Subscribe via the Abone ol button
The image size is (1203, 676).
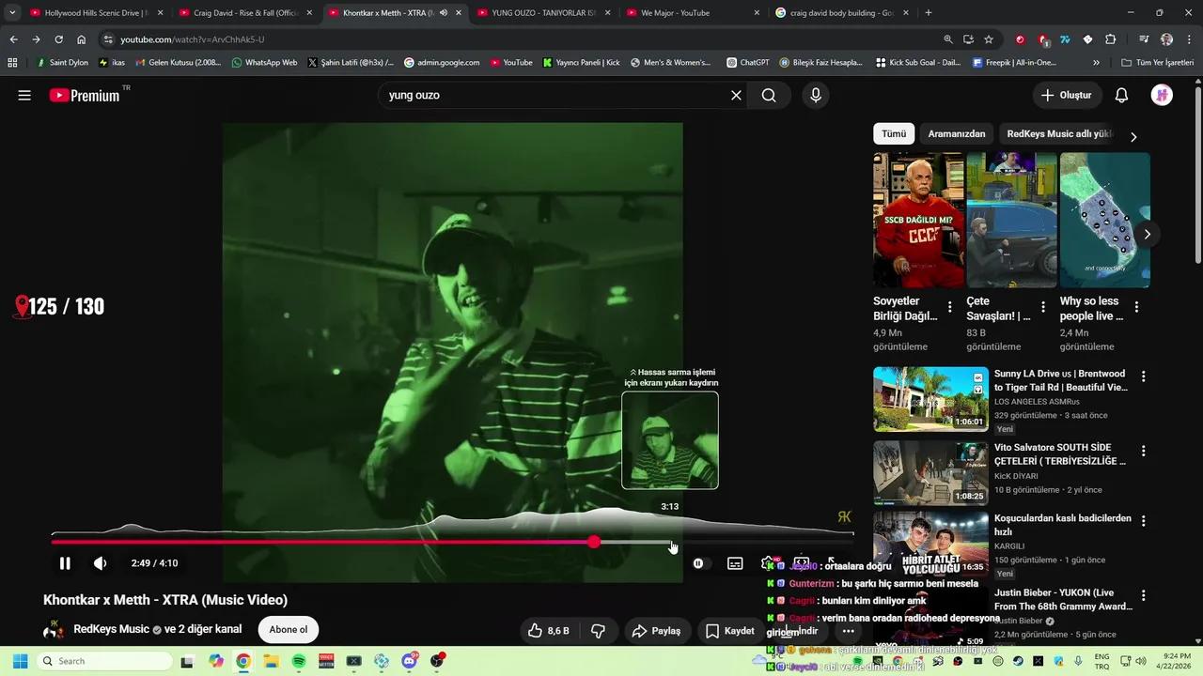[288, 629]
